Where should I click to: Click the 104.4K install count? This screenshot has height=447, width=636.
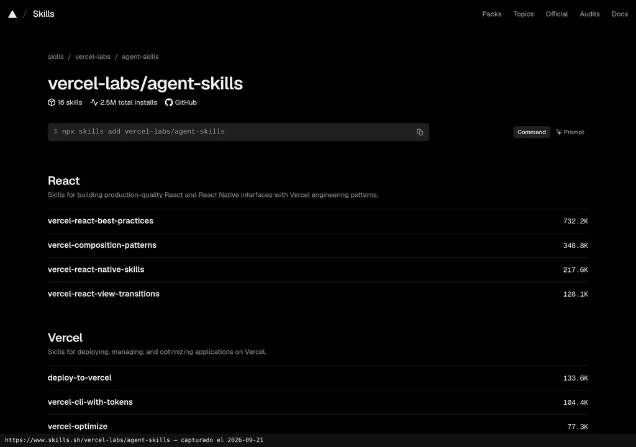(575, 402)
